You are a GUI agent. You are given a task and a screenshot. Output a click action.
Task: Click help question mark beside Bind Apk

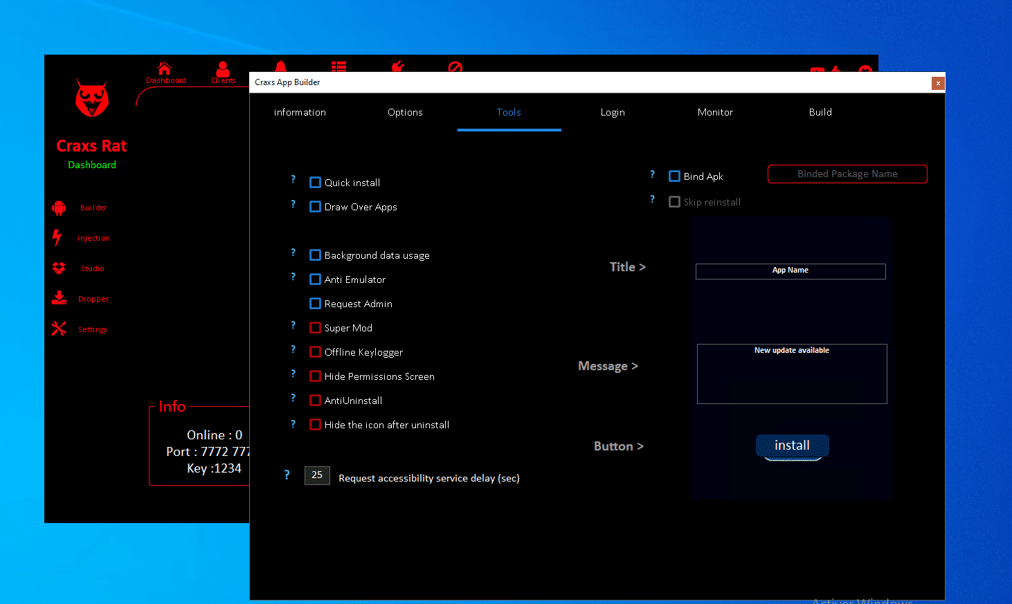652,174
